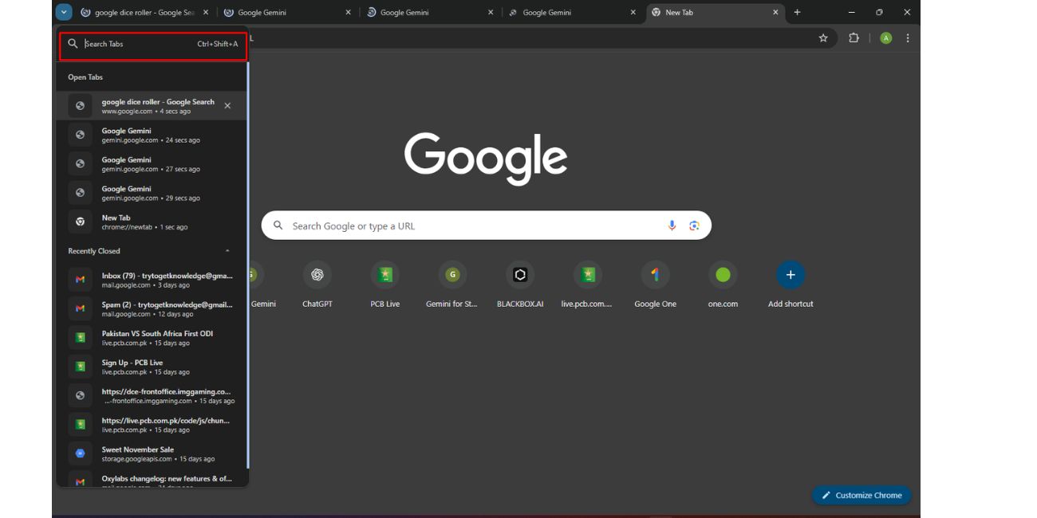Click the Customize Chrome button
1037x518 pixels.
(x=861, y=495)
